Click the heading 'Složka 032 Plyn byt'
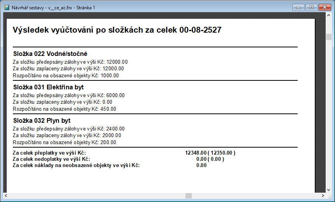Image resolution: width=335 pixels, height=202 pixels. (x=42, y=120)
